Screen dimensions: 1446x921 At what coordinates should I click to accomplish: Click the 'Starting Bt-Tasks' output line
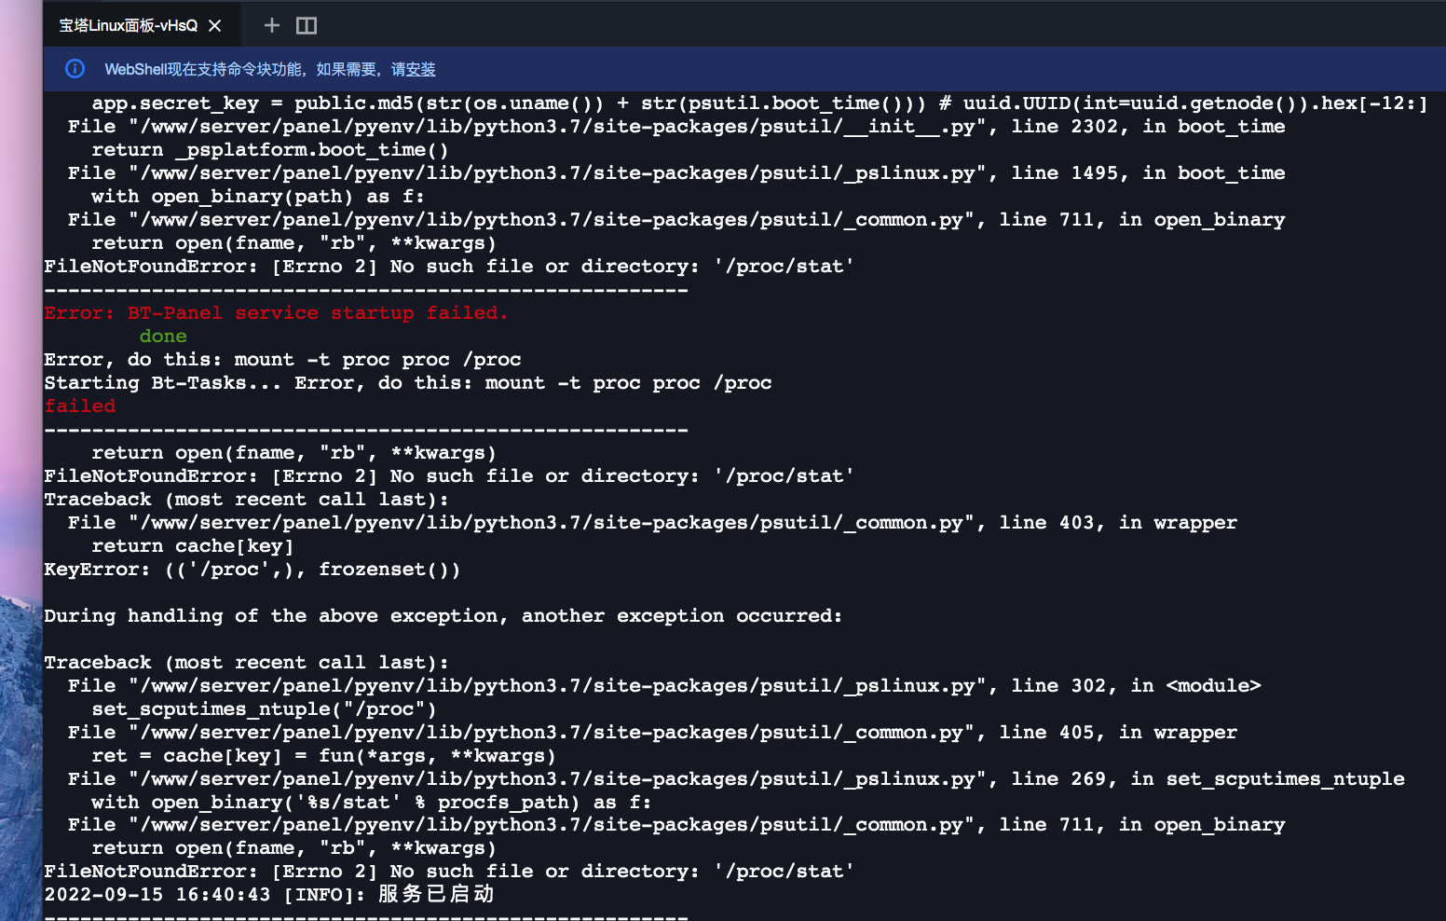(407, 382)
